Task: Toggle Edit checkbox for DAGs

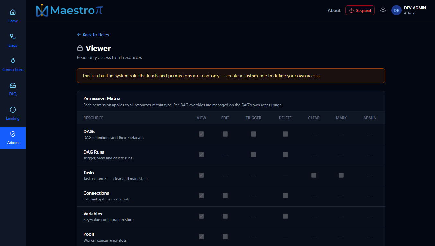Action: [225, 134]
